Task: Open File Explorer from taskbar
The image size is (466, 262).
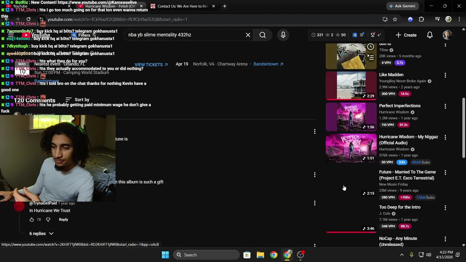Action: pyautogui.click(x=260, y=255)
